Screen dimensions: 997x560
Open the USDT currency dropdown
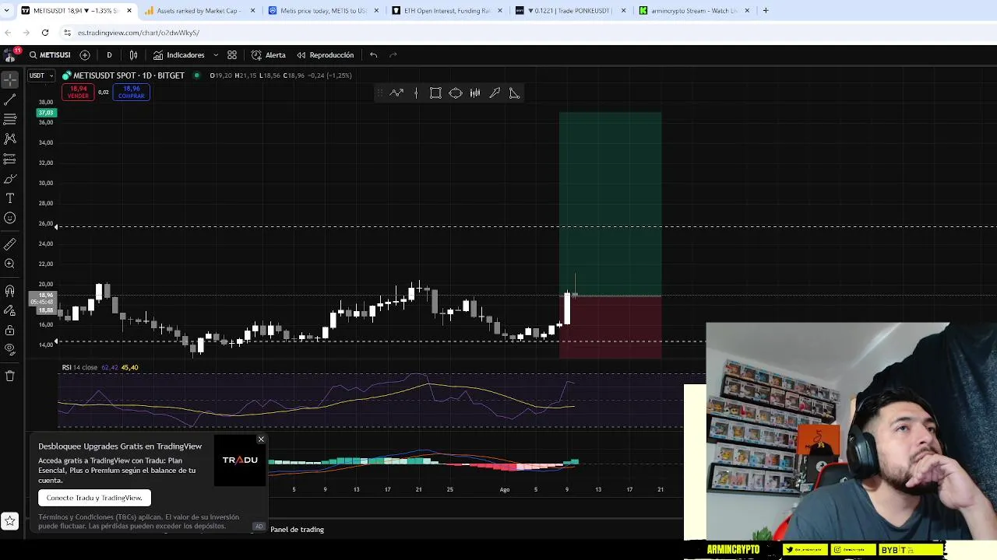(x=41, y=75)
